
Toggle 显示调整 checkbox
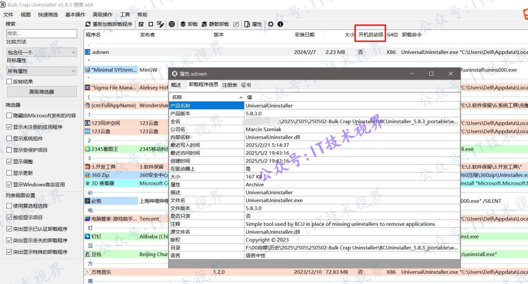[9, 161]
